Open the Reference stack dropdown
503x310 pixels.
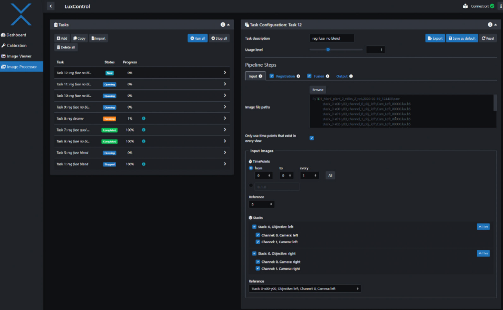point(305,288)
